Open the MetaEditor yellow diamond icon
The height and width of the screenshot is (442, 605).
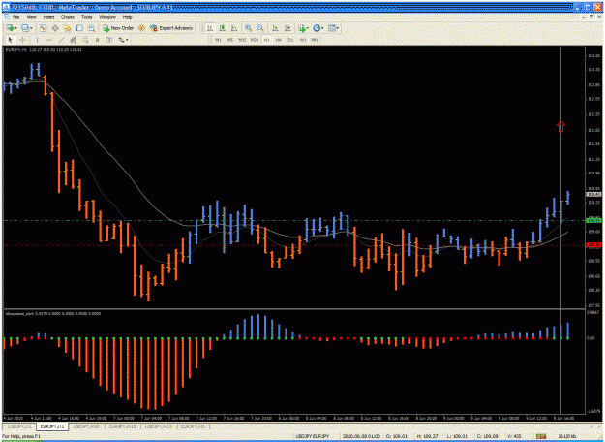click(141, 28)
